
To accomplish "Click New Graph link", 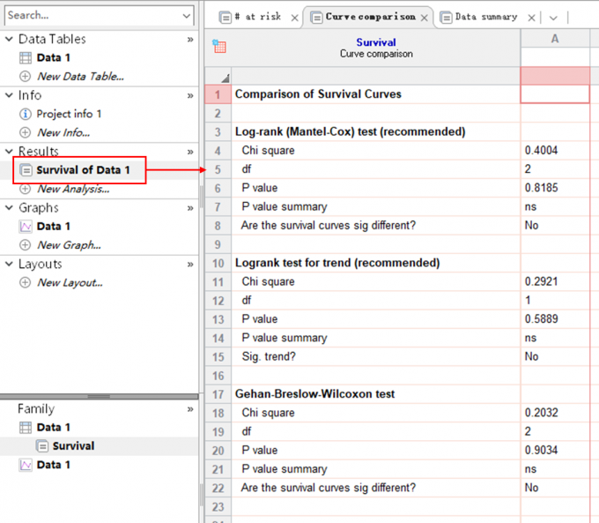I will pyautogui.click(x=69, y=245).
